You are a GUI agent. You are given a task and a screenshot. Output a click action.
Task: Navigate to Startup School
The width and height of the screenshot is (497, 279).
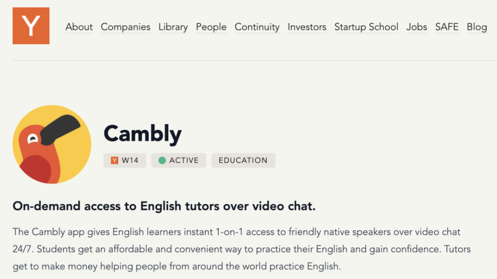(x=366, y=27)
